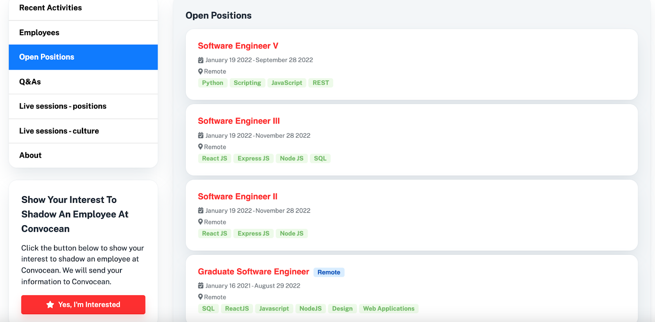The height and width of the screenshot is (322, 655).
Task: Click the Python skill tag
Action: pos(212,83)
